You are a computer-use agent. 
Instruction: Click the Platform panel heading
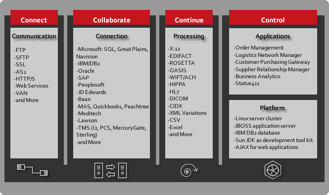pos(272,108)
